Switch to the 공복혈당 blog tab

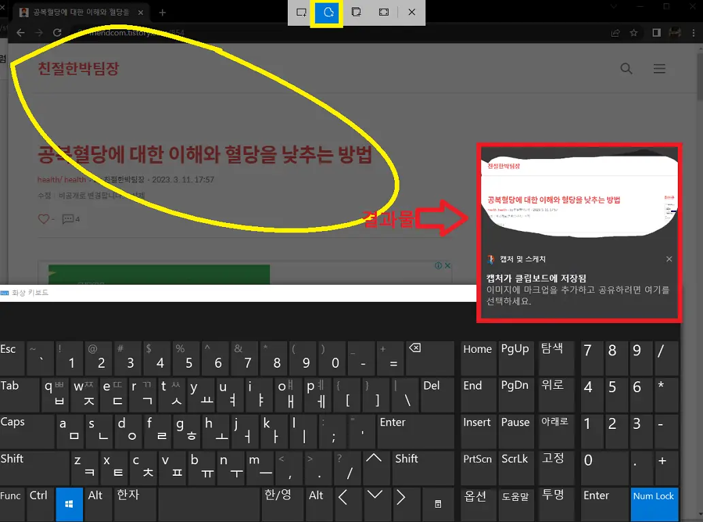point(82,12)
